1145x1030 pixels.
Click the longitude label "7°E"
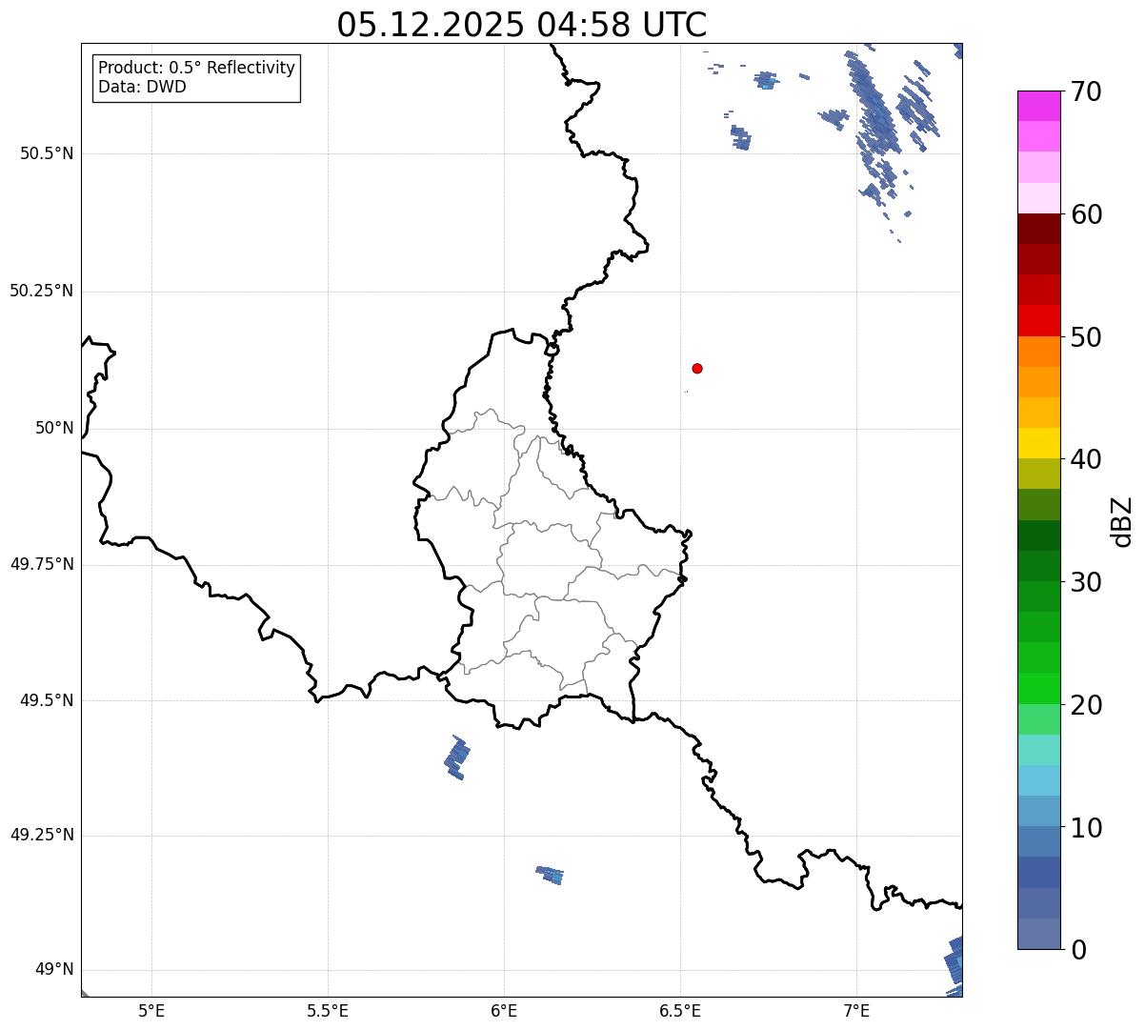pyautogui.click(x=856, y=1011)
